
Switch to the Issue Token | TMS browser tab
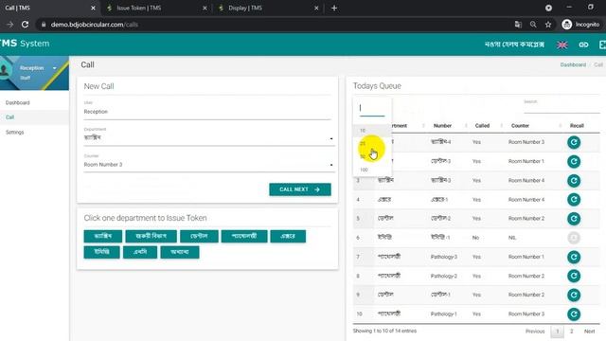156,9
